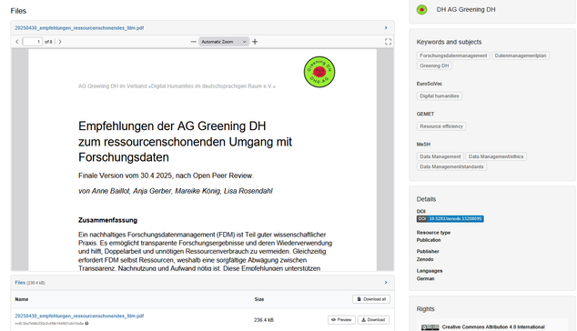577x331 pixels.
Task: Open Automatic Zoom dropdown
Action: 224,42
